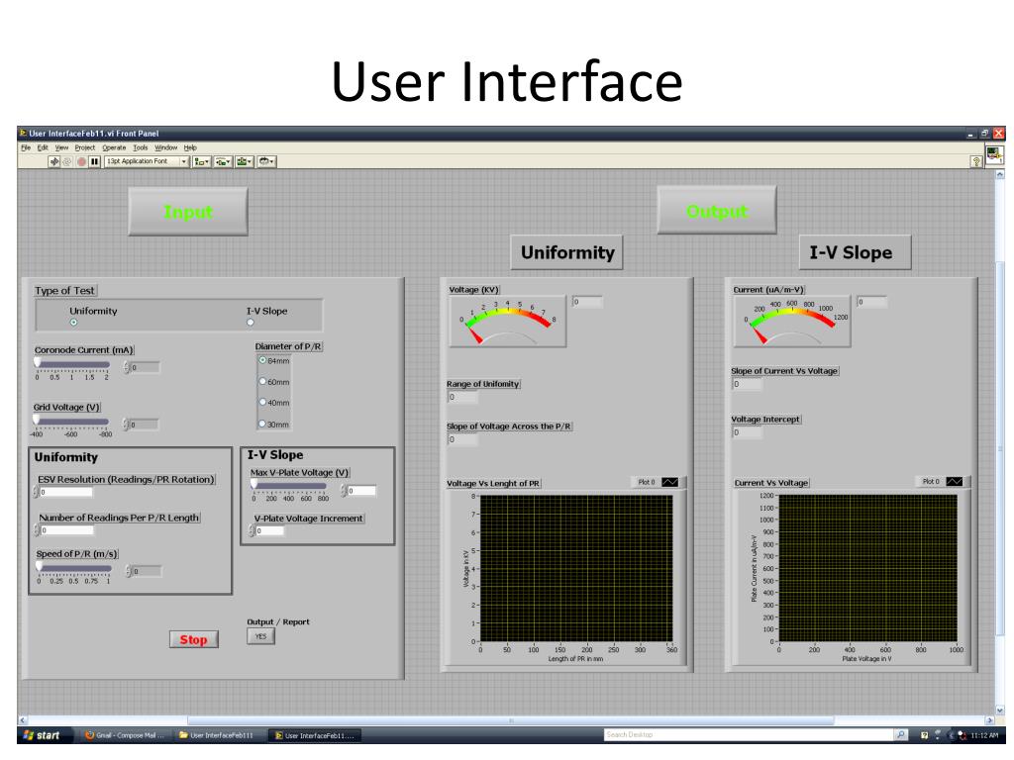Viewport: 1014px width, 760px height.
Task: Switch to Gmail Compose Mail taskbar item
Action: click(x=126, y=735)
